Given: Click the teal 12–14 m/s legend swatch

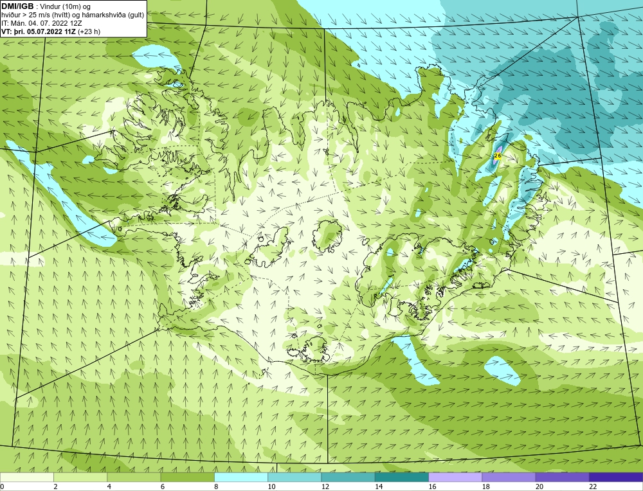Looking at the screenshot, I should (348, 478).
